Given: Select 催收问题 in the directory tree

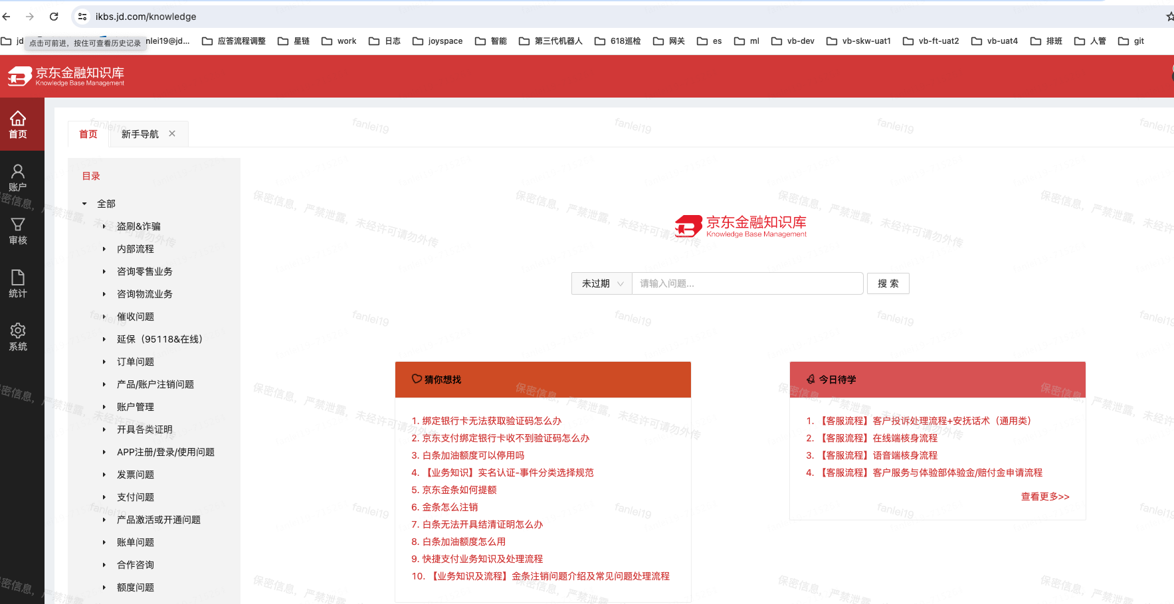Looking at the screenshot, I should pyautogui.click(x=136, y=317).
